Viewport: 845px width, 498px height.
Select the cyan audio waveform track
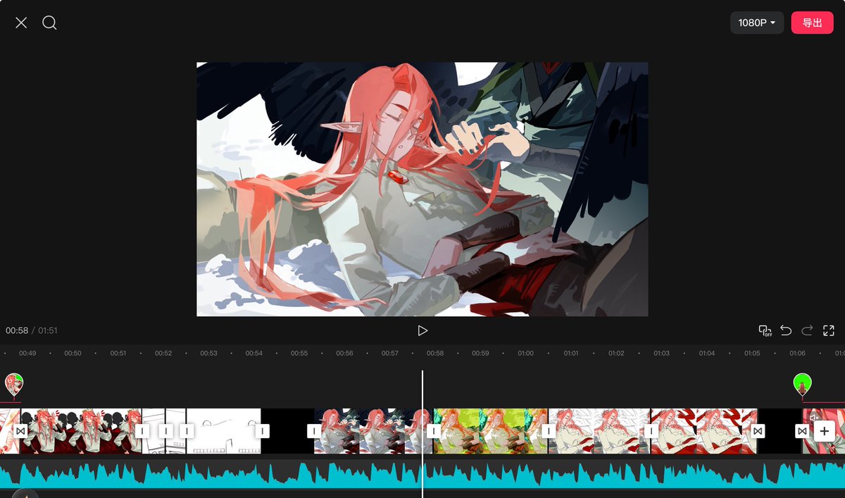(423, 473)
